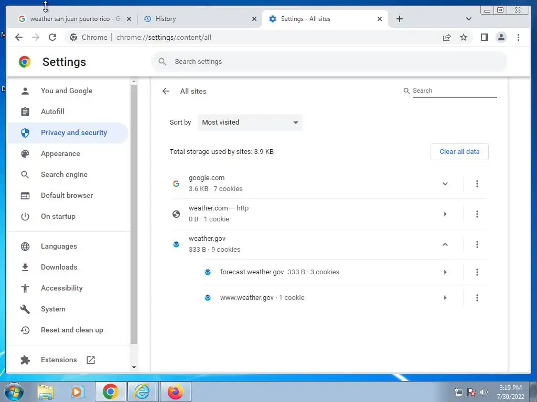Screen dimensions: 537x402
Task: Open the profile avatar menu
Action: tap(501, 37)
